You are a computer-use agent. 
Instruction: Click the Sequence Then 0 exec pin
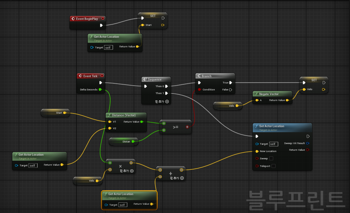pyautogui.click(x=167, y=86)
